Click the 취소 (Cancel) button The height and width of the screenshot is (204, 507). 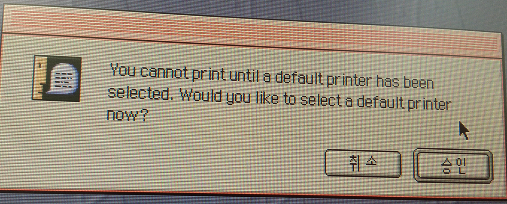363,163
